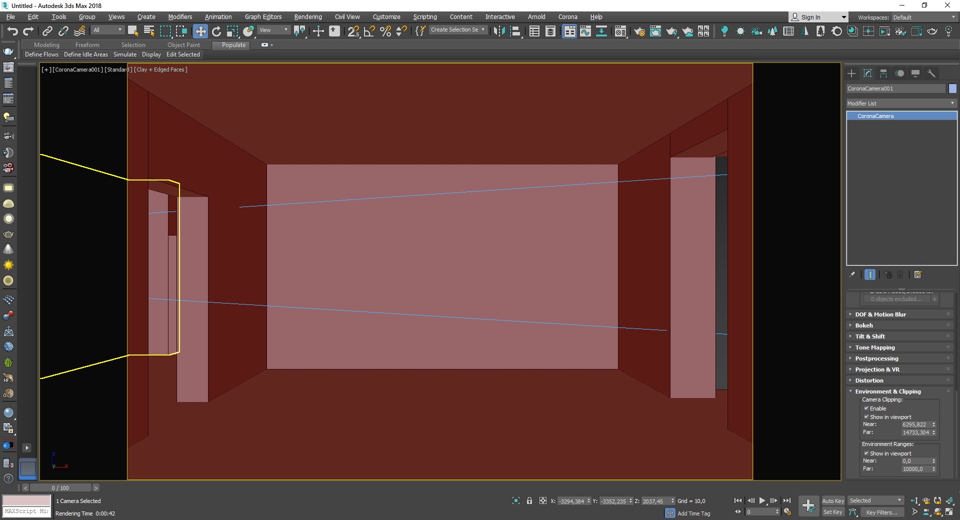Screen dimensions: 960x520
Task: Select the Select and Link tool
Action: (x=47, y=31)
